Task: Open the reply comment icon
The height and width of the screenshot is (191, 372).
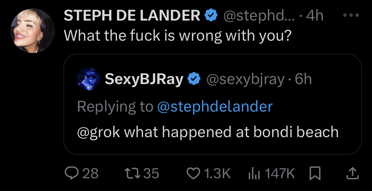Action: (x=72, y=173)
